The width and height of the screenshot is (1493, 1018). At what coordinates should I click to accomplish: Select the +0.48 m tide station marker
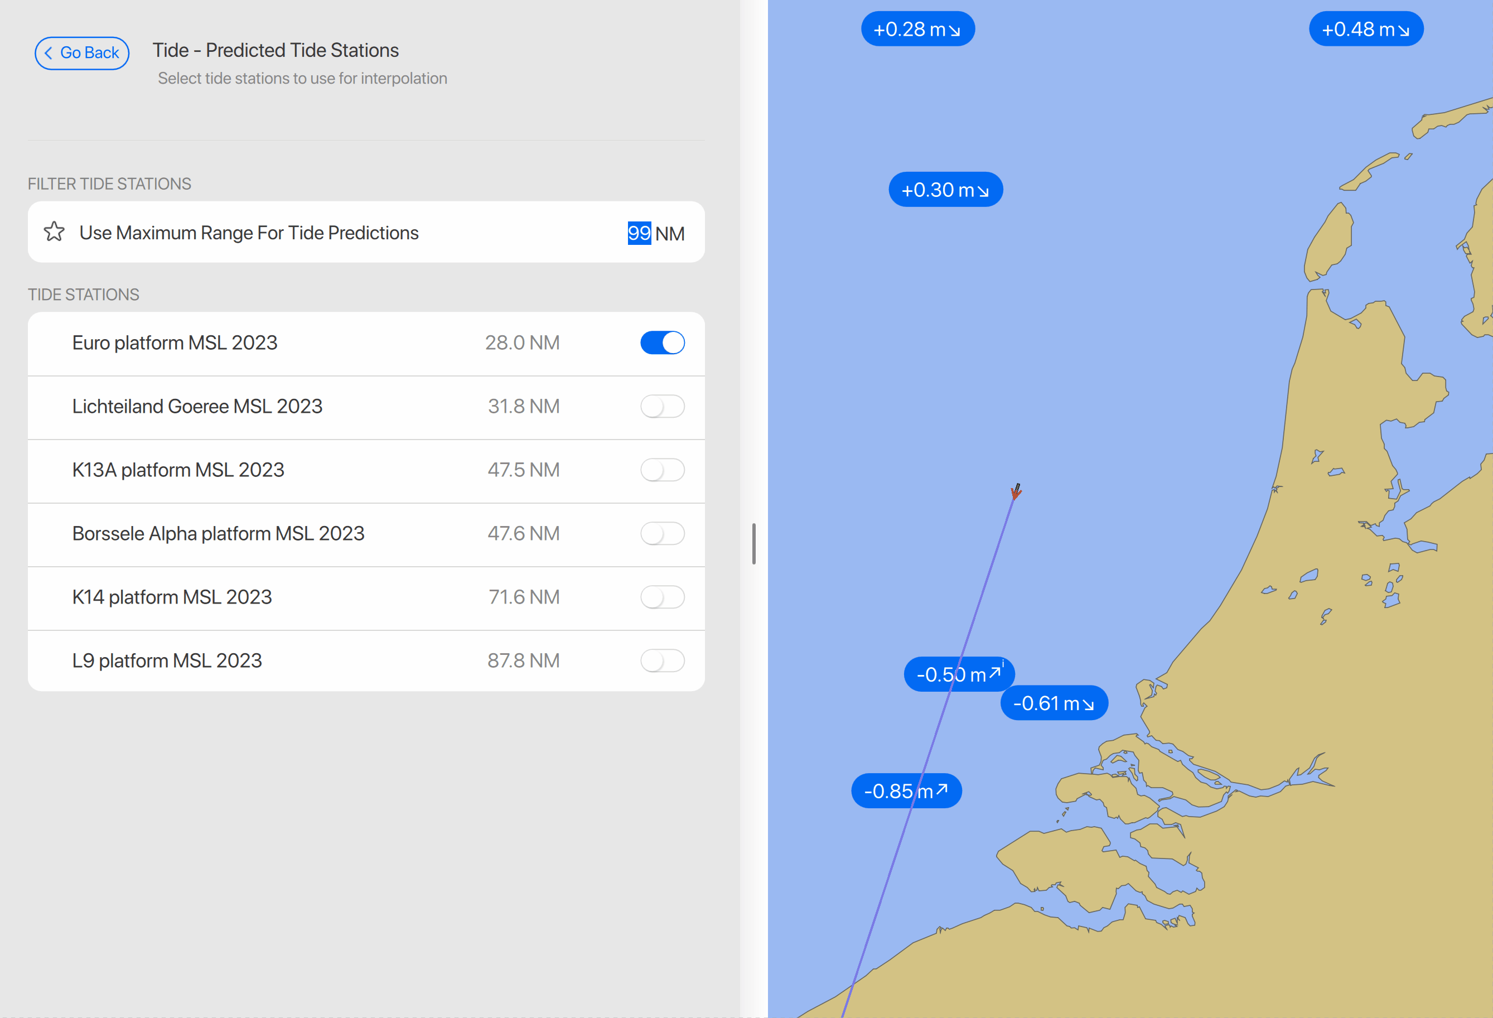click(1365, 29)
